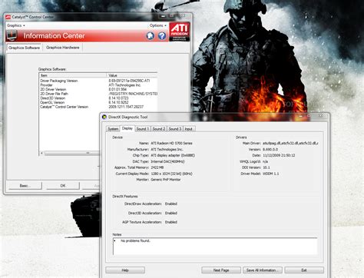The image size is (364, 278).
Task: Click the monitor icon beside Information Center
Action: [x=12, y=35]
